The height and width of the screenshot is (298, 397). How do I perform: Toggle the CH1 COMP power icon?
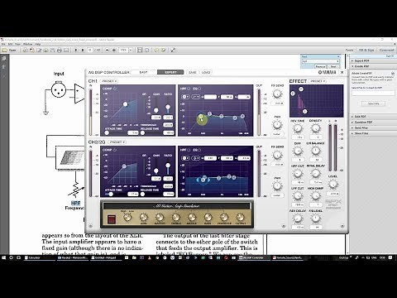115,89
